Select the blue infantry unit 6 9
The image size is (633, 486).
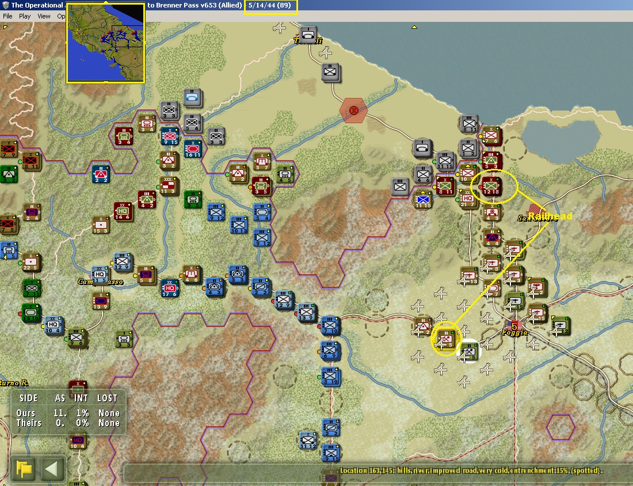tap(330, 350)
